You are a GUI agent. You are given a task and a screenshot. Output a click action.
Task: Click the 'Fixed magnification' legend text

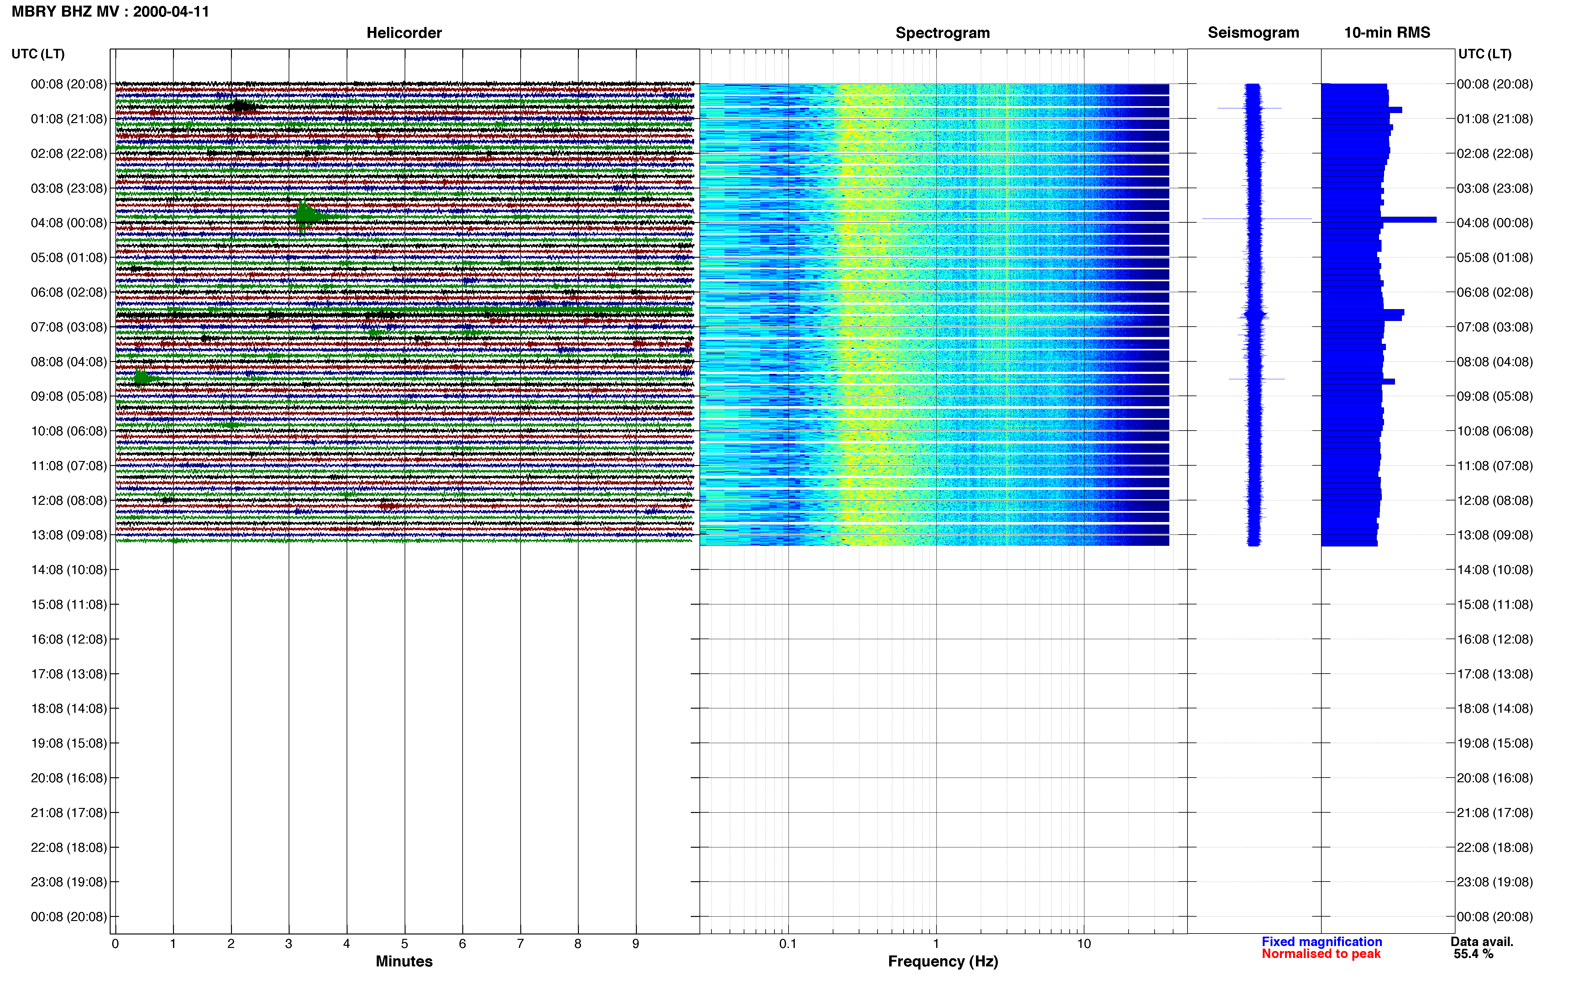pos(1321,941)
